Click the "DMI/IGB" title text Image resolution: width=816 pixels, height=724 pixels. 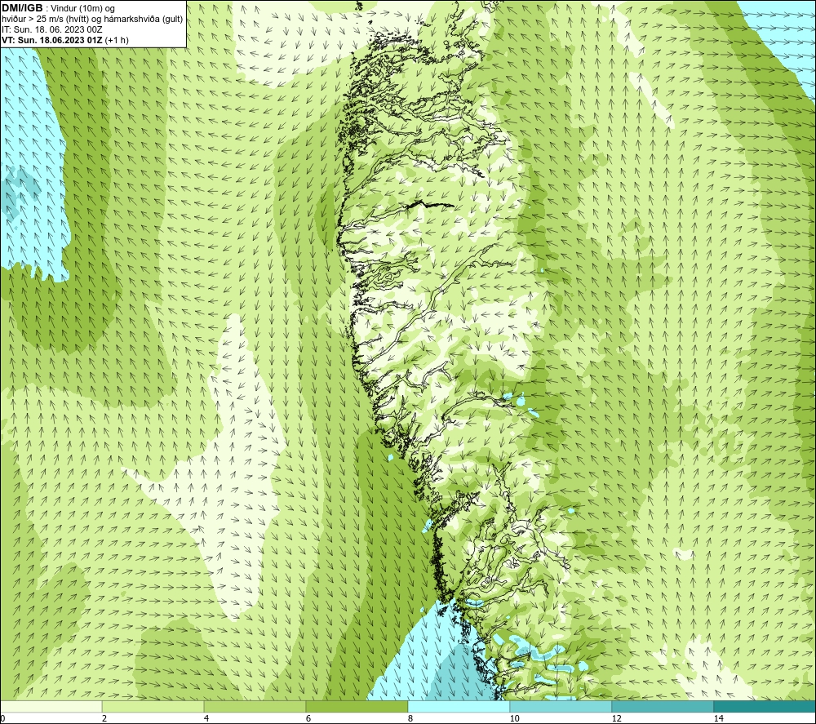22,8
